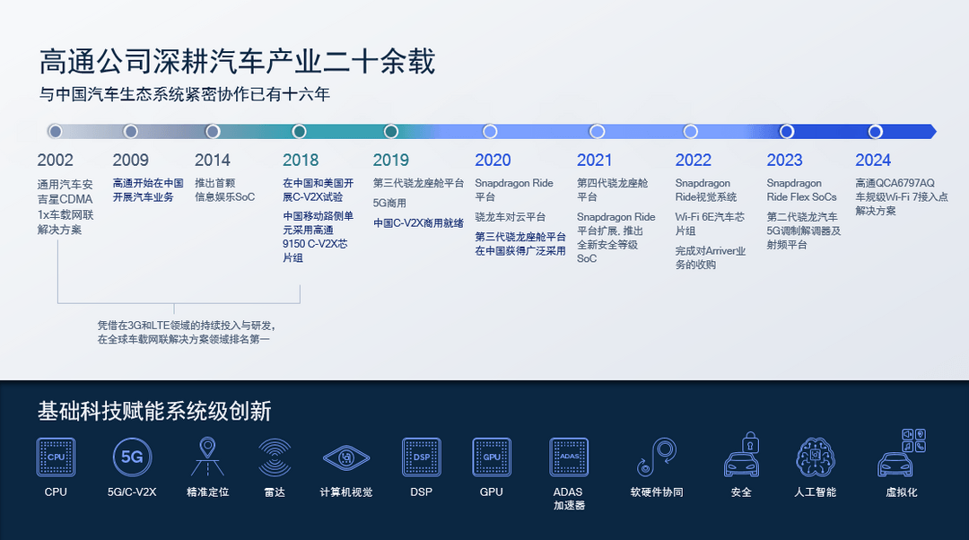The width and height of the screenshot is (969, 540).
Task: Select the 2021 timeline dot
Action: (597, 132)
